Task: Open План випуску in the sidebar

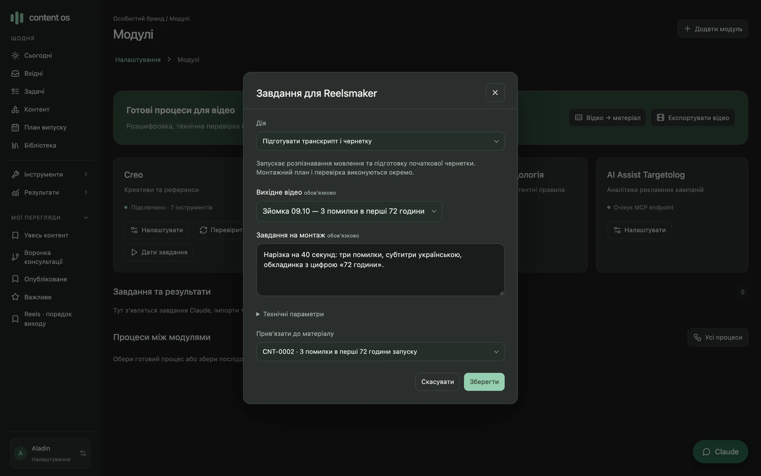Action: [x=50, y=127]
